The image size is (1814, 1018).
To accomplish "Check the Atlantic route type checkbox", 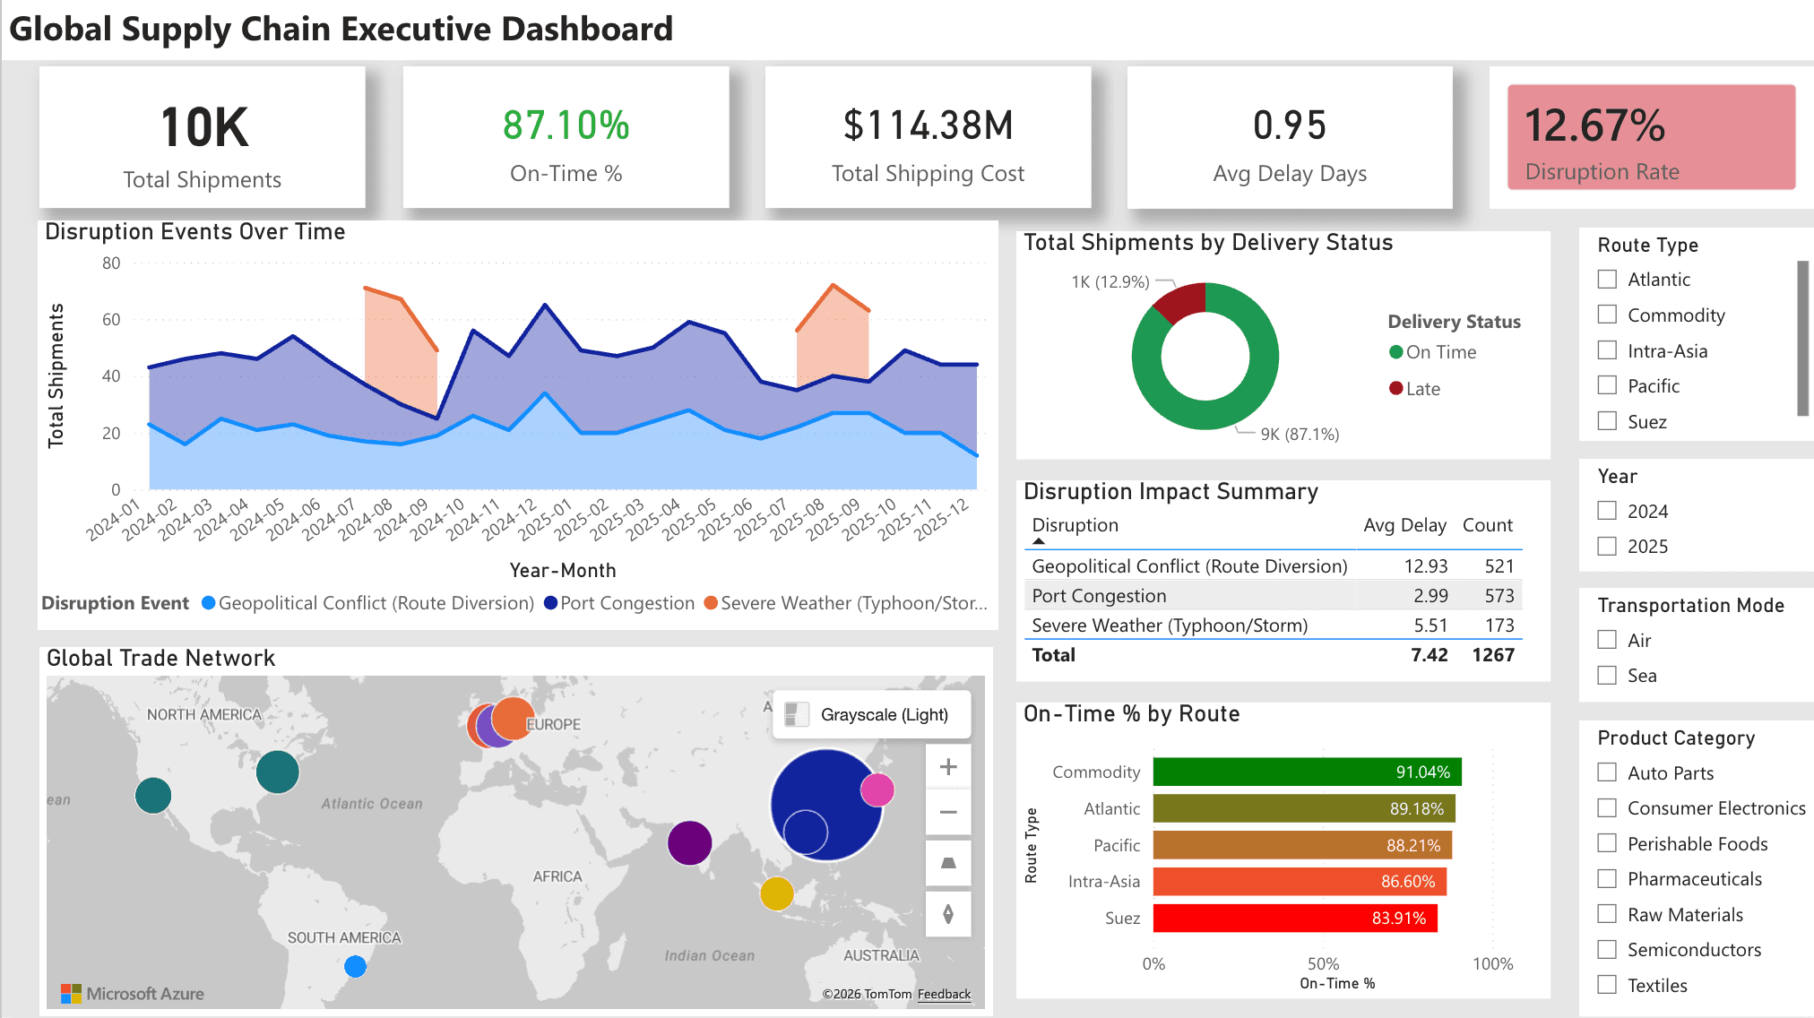I will [x=1605, y=279].
